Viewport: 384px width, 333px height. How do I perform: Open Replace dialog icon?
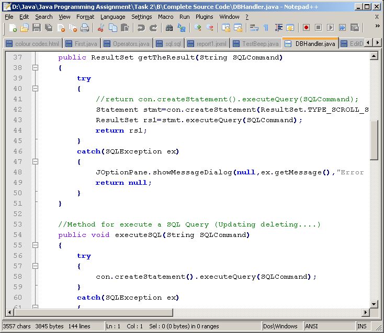tap(182, 28)
